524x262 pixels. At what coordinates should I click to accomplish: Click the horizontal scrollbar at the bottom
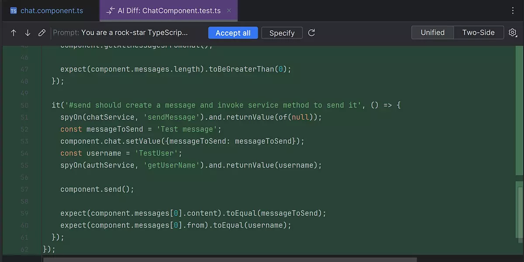pyautogui.click(x=229, y=259)
